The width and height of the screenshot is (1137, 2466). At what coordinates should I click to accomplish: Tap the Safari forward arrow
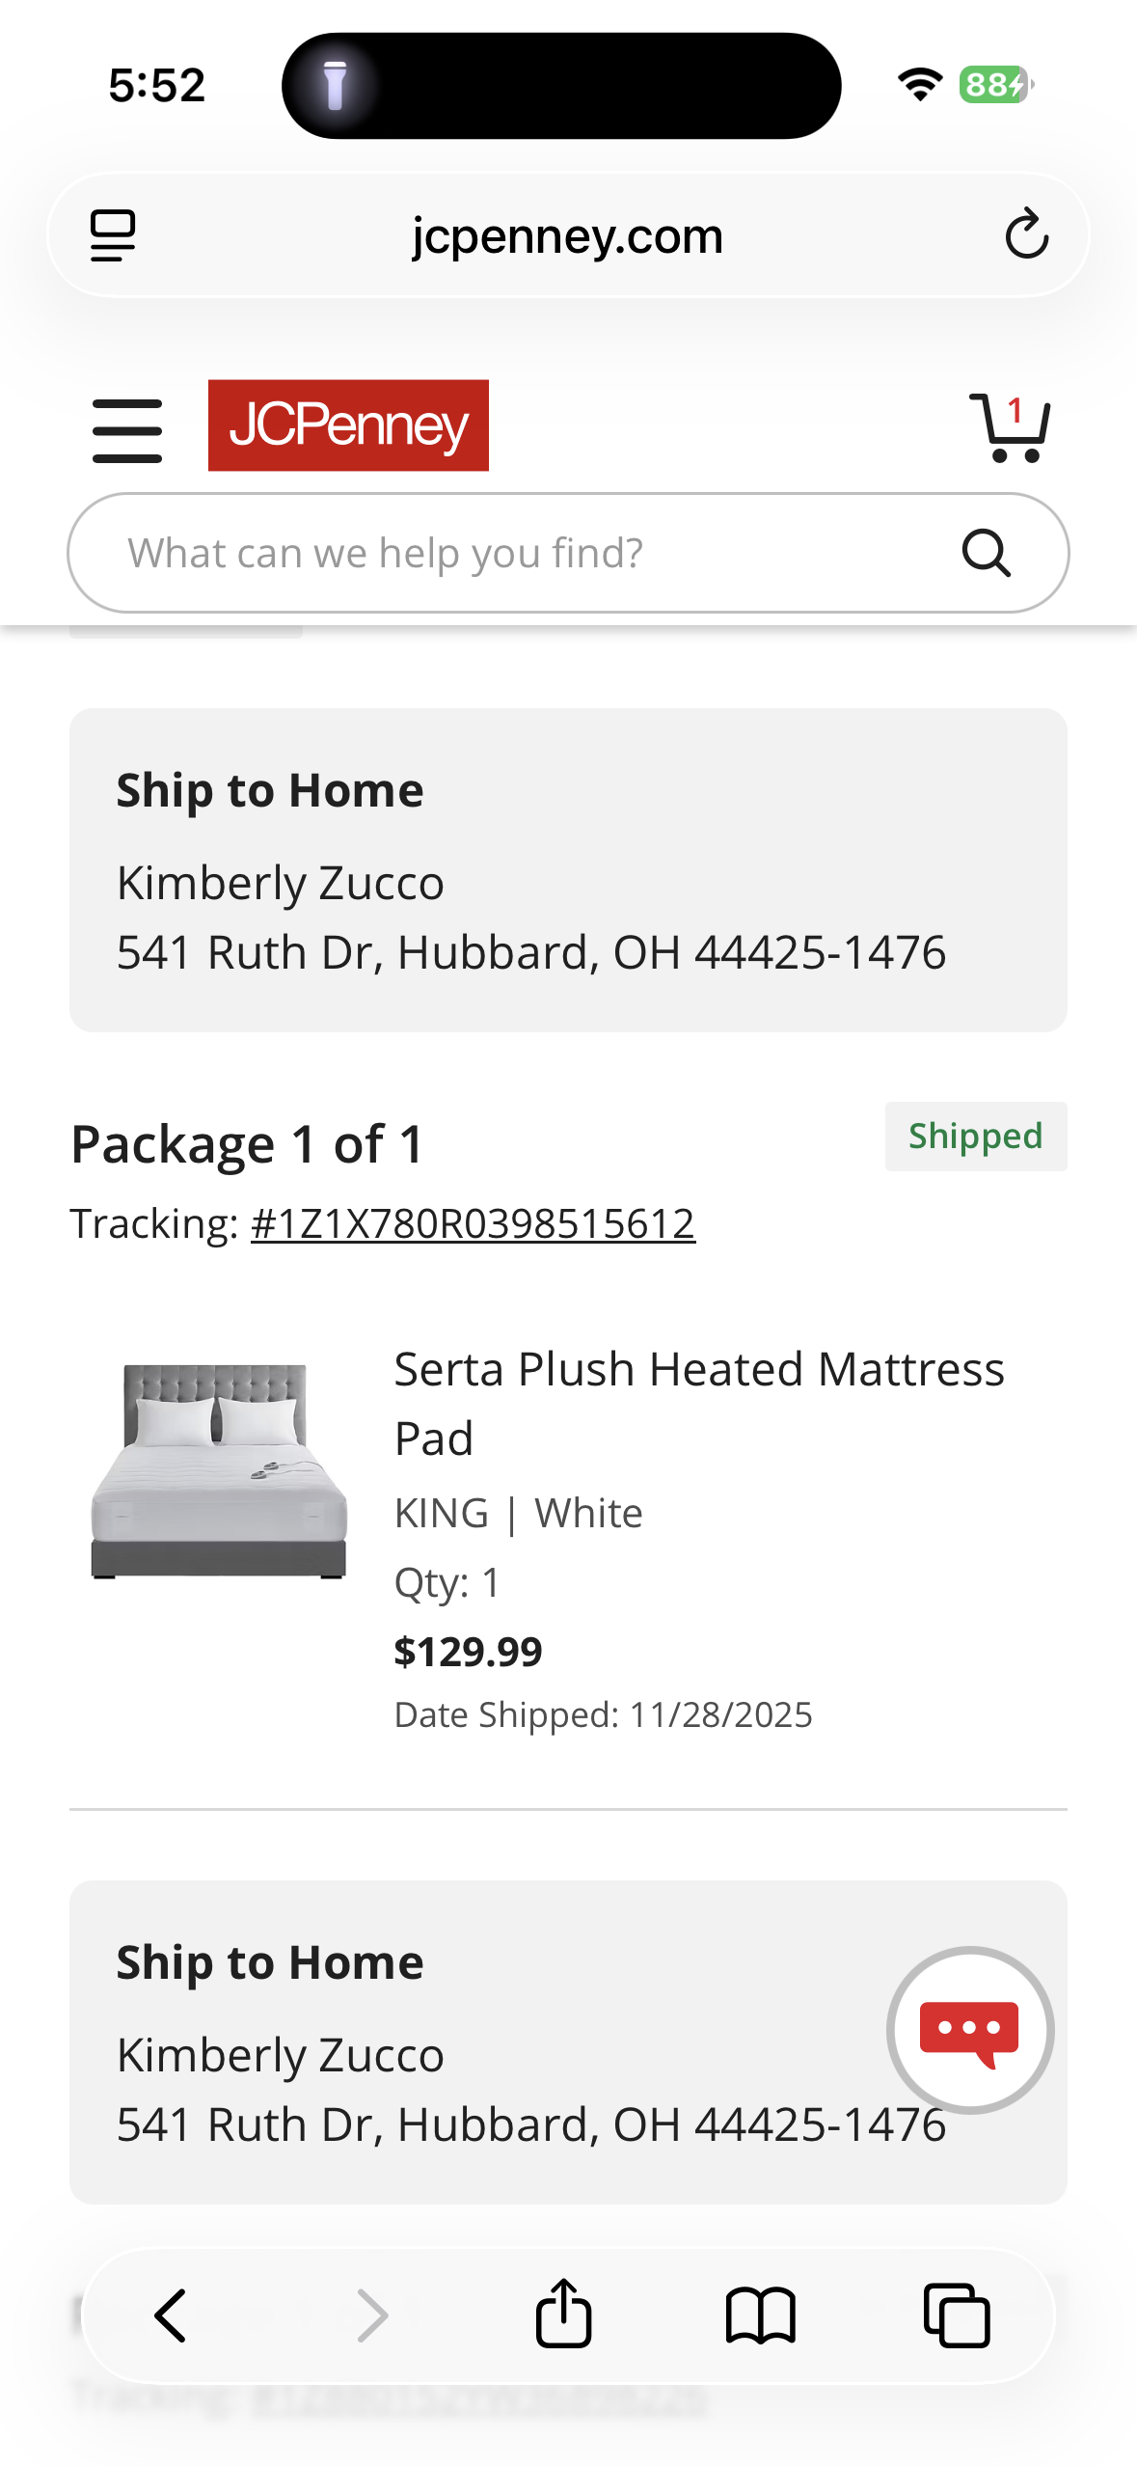(x=372, y=2315)
